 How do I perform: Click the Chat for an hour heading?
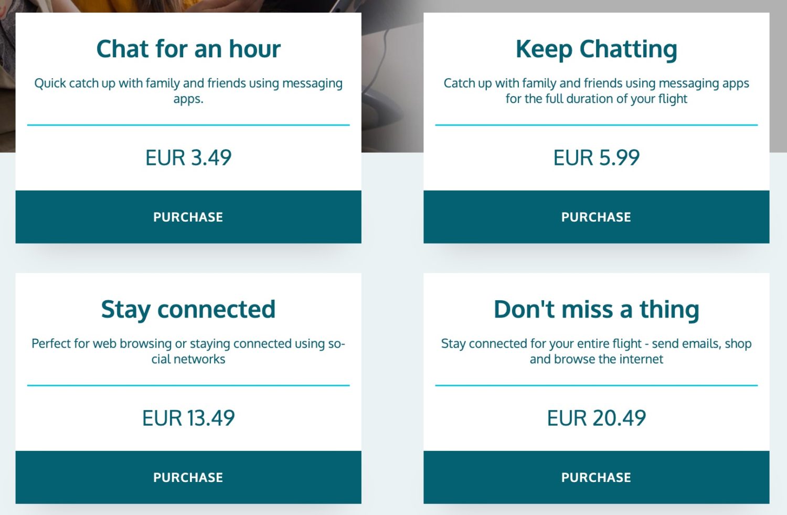pyautogui.click(x=188, y=48)
